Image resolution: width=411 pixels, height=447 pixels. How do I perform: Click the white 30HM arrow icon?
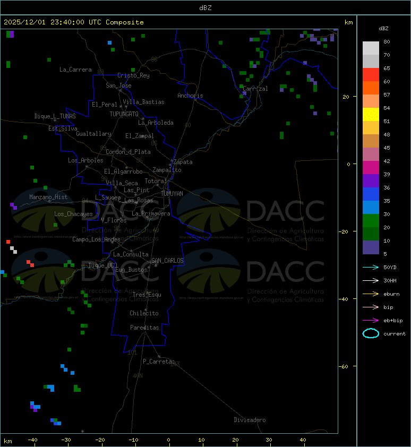tap(371, 280)
